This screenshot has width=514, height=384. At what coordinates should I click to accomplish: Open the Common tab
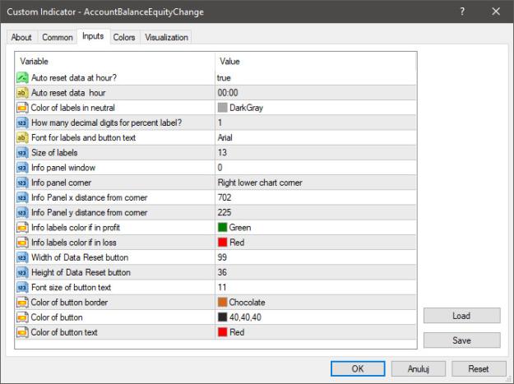(x=58, y=37)
